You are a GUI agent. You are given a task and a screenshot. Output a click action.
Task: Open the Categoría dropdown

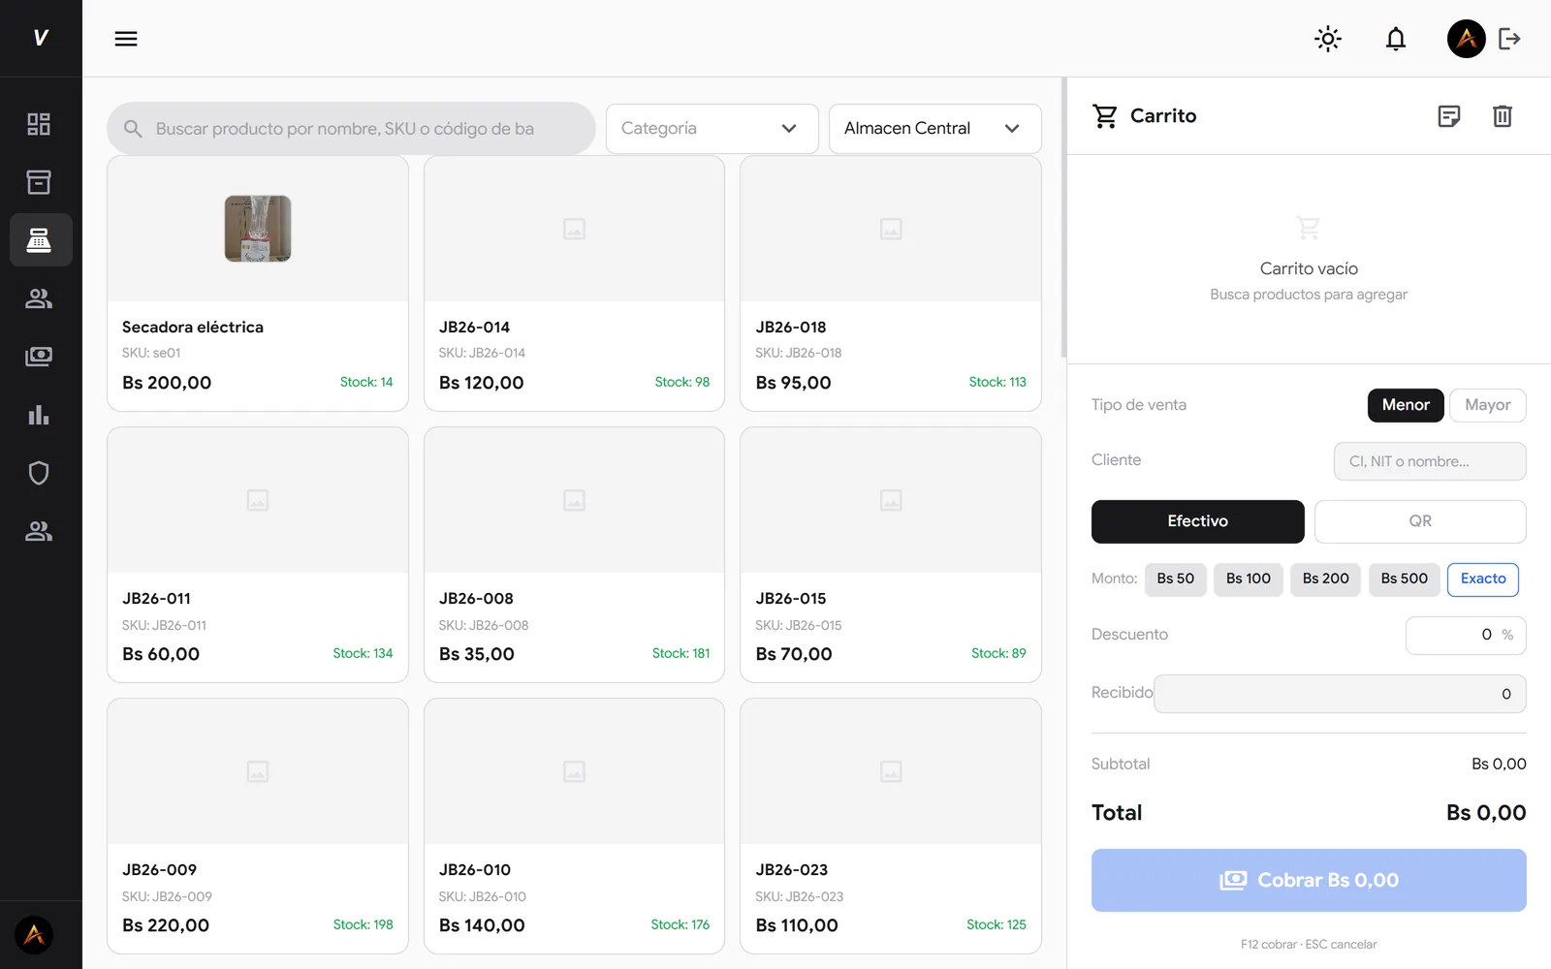[x=712, y=129]
